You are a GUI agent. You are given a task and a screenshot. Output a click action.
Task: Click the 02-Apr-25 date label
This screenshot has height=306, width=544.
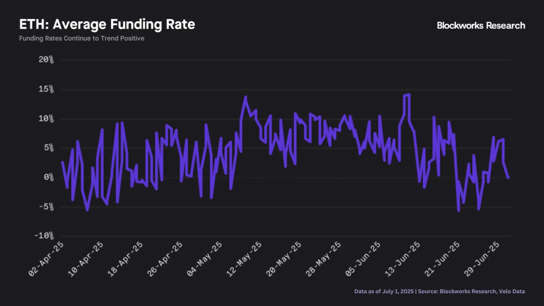(x=46, y=259)
